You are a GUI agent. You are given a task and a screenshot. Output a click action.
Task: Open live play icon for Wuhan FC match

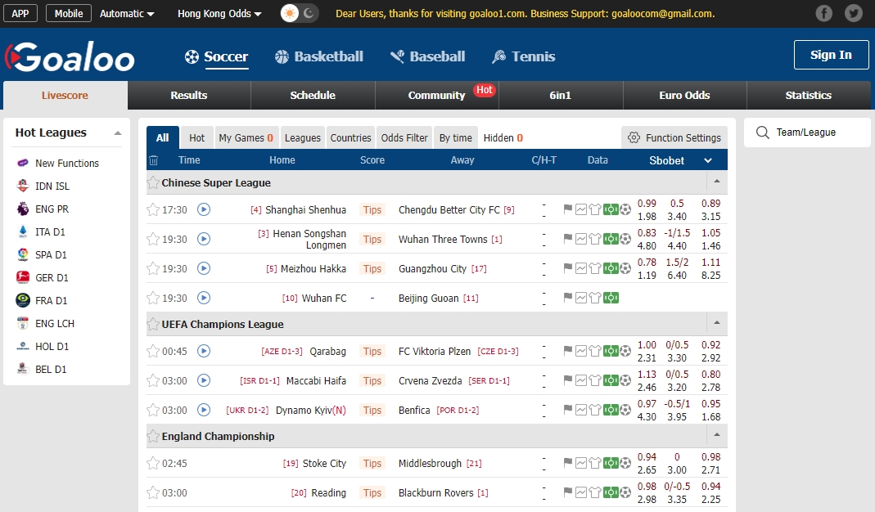click(x=204, y=298)
